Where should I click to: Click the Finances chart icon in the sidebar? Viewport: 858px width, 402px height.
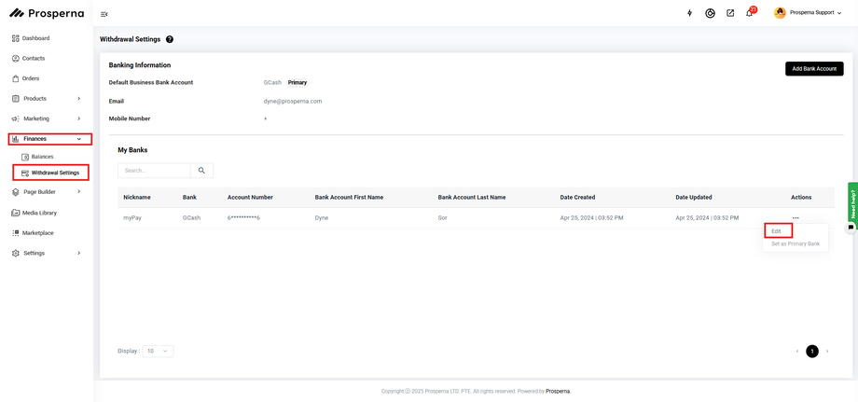[15, 139]
